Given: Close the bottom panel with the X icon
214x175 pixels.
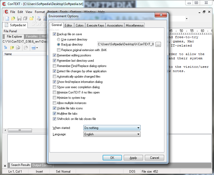Looking at the screenshot, I should click(5, 166).
